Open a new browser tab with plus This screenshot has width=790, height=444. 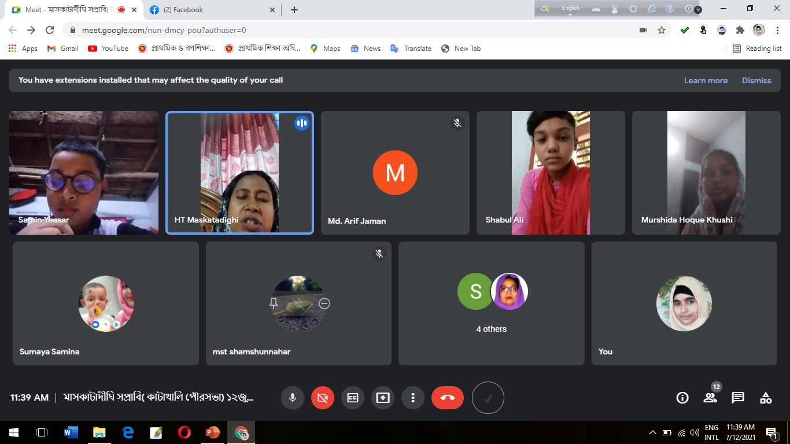(294, 10)
